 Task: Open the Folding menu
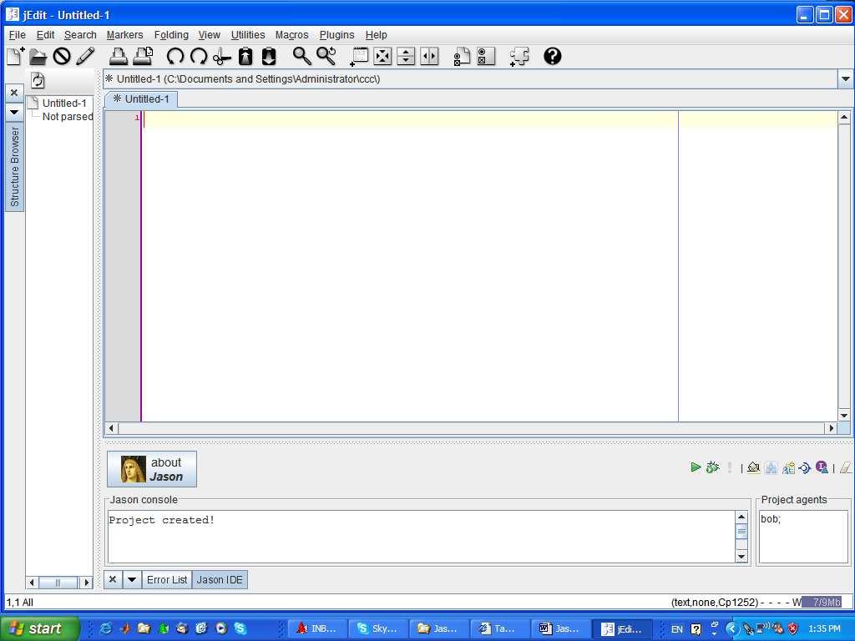pos(171,35)
